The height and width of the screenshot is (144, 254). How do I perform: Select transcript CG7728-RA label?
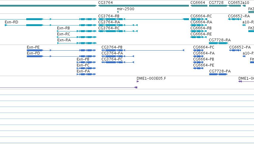(220, 40)
